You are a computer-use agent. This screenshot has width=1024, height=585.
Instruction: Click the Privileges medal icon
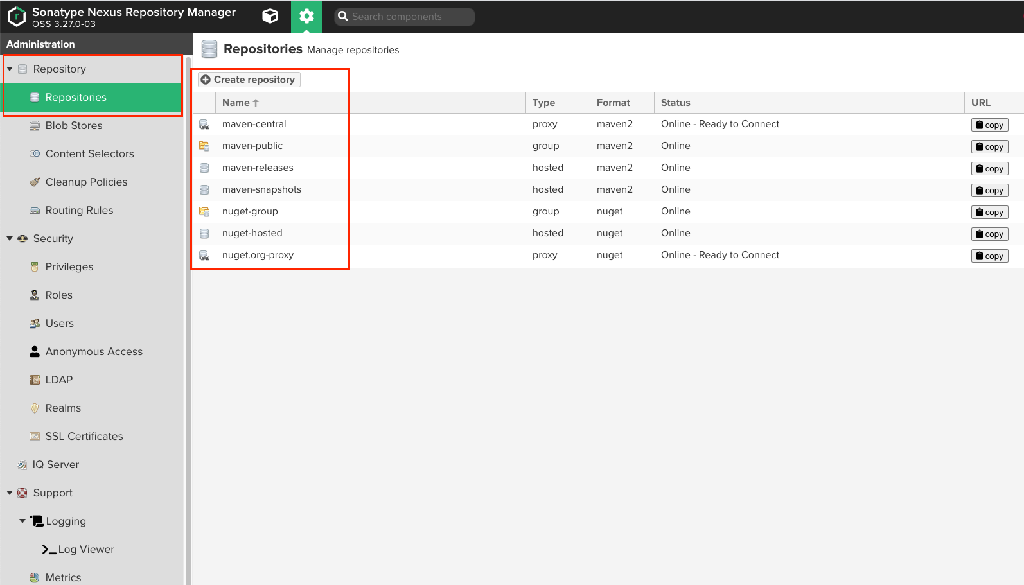[35, 267]
